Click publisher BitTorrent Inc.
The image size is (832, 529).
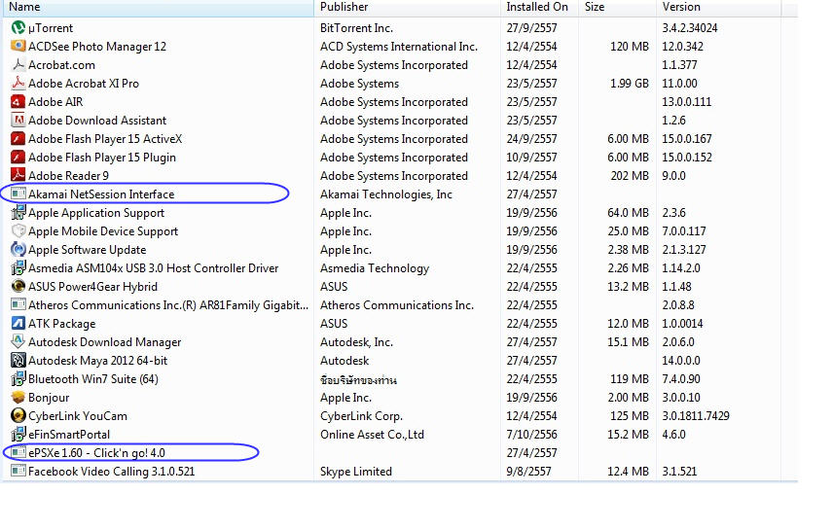(x=356, y=28)
